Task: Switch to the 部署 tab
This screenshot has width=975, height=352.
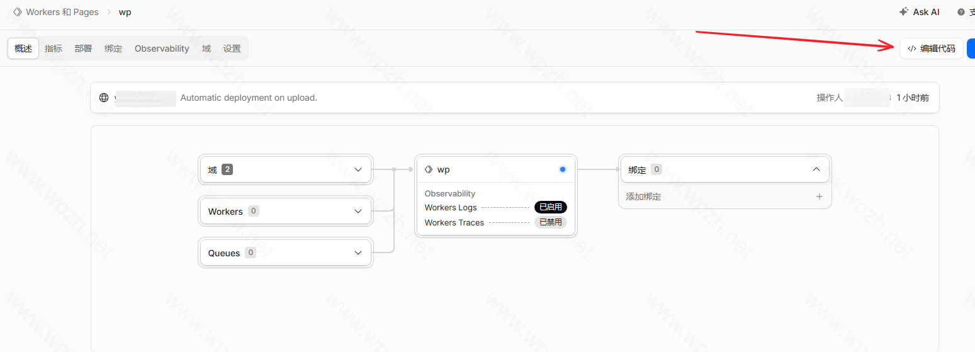Action: click(x=83, y=48)
